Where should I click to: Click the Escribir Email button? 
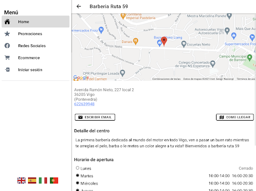pos(95,117)
